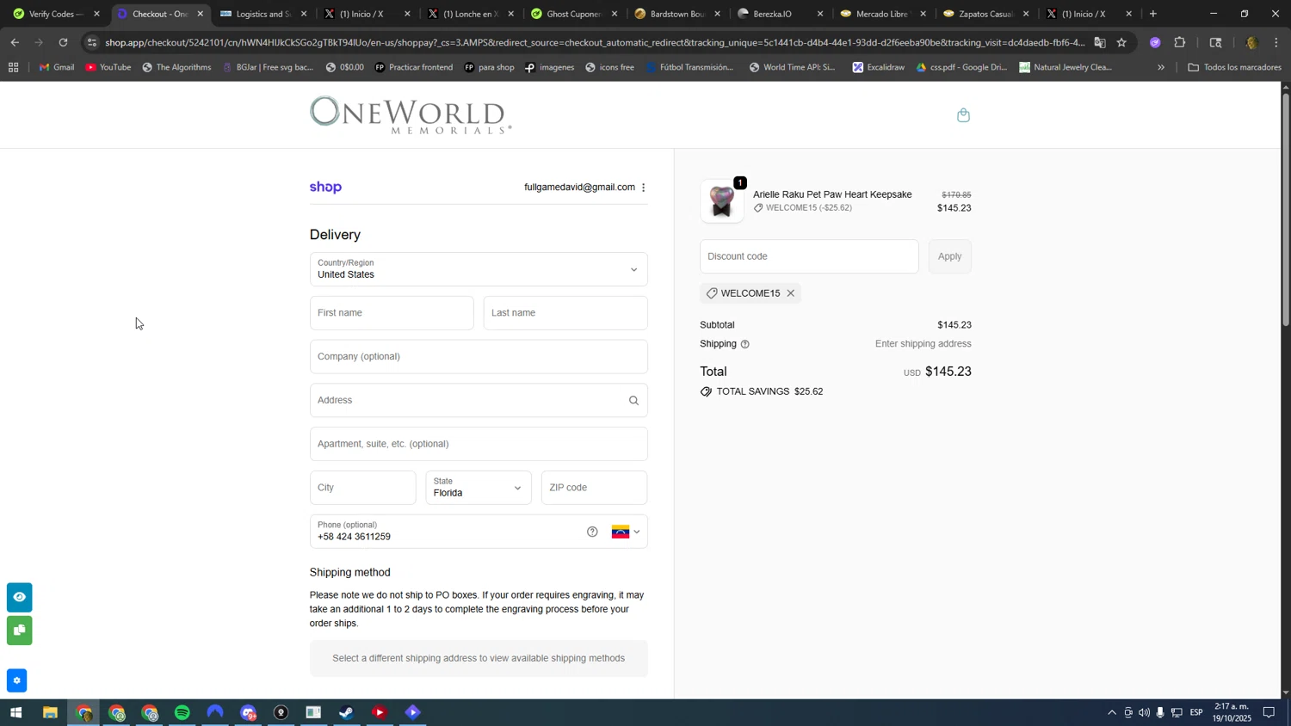Remove the WELCOME15 discount code
This screenshot has width=1291, height=726.
[790, 293]
